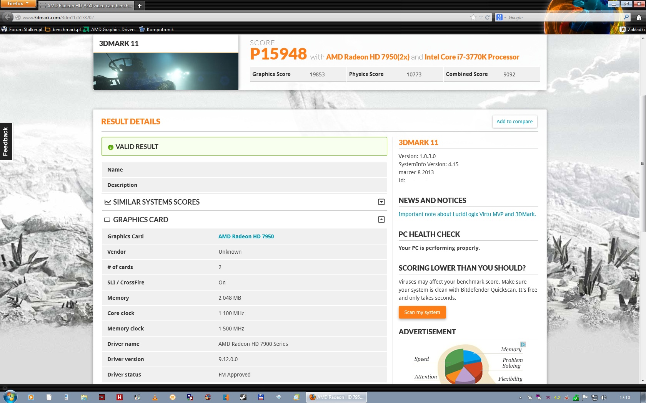Open Forum Stalker.pl bookmark
This screenshot has width=646, height=403.
click(x=22, y=29)
